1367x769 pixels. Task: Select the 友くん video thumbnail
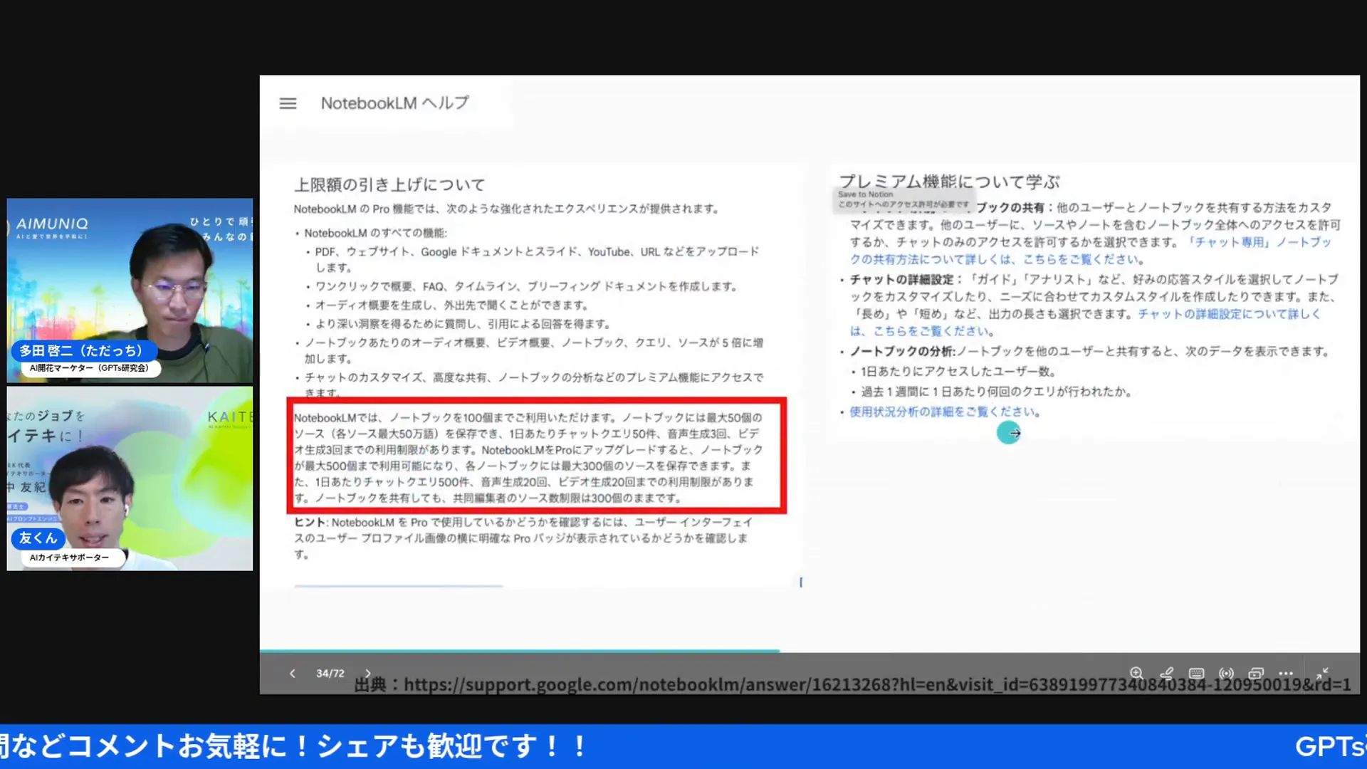(130, 478)
